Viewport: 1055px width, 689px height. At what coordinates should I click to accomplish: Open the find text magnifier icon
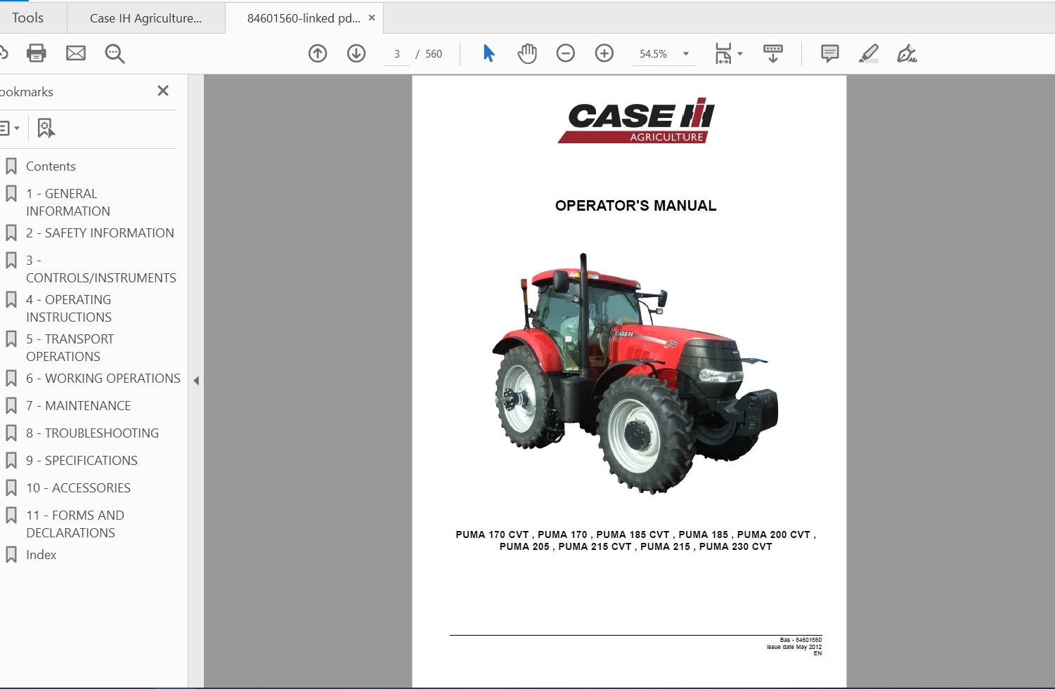coord(115,54)
